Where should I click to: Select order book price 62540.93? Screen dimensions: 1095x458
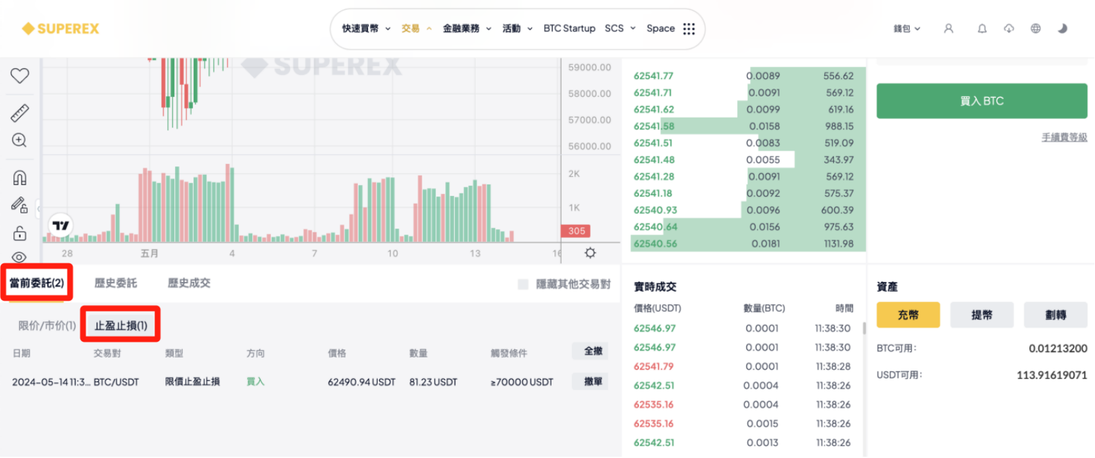point(655,210)
